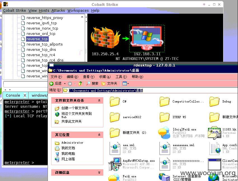The width and height of the screenshot is (238, 181).
Task: Open the C# folder icon
Action: click(x=115, y=101)
